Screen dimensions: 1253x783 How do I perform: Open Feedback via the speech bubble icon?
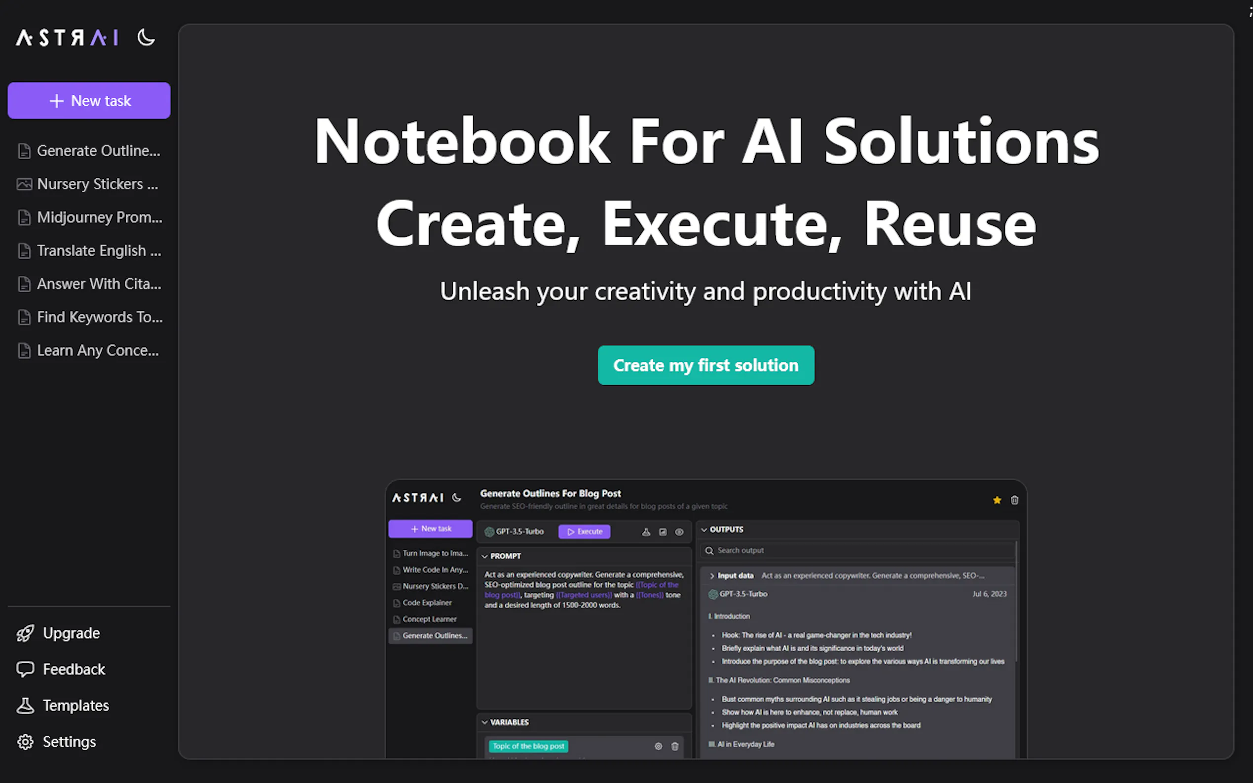click(25, 669)
